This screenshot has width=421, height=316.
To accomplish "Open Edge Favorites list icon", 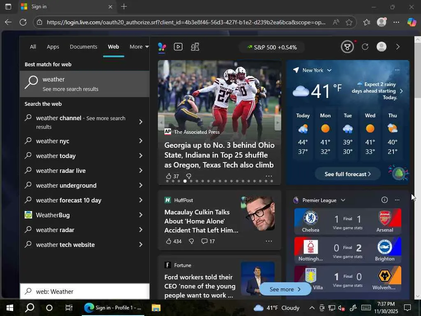I will [x=366, y=22].
